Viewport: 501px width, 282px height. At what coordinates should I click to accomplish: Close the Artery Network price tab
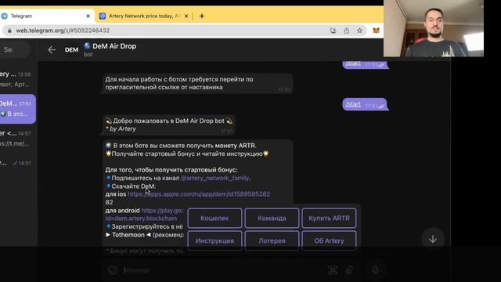tap(186, 16)
